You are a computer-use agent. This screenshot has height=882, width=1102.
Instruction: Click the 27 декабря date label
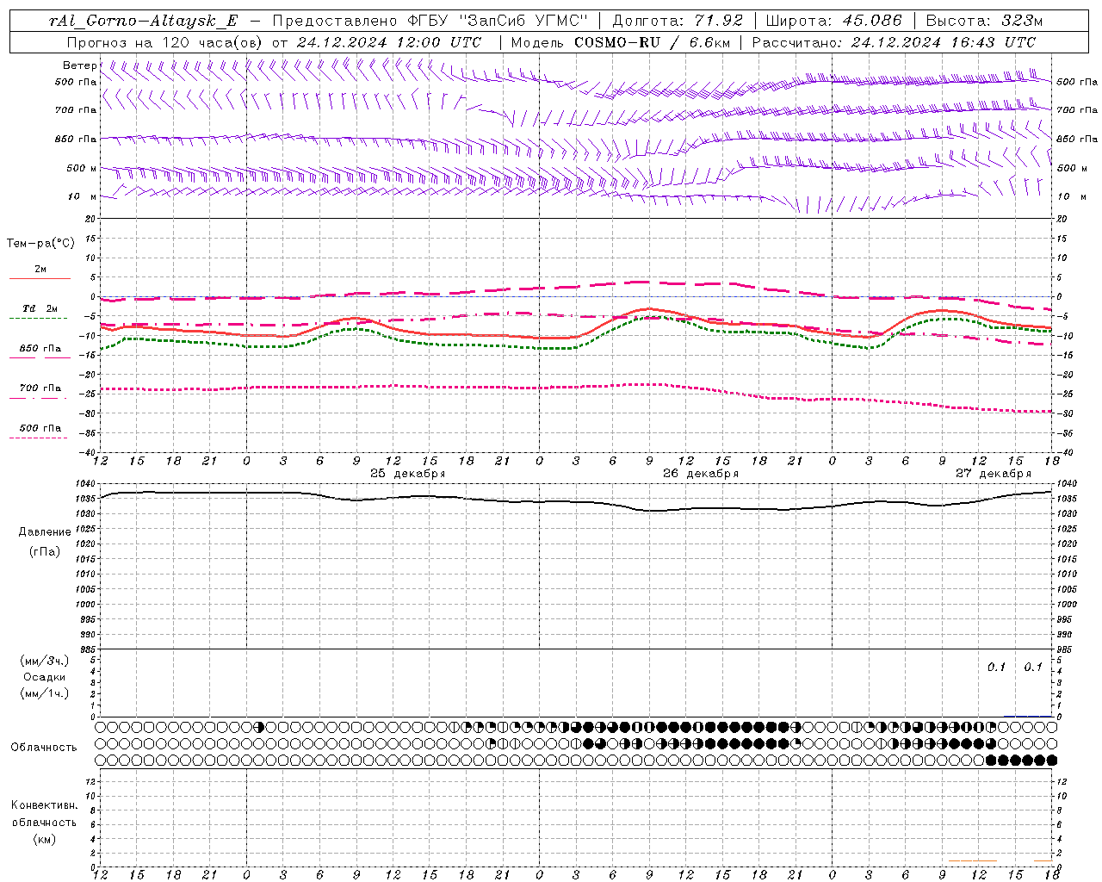(994, 474)
